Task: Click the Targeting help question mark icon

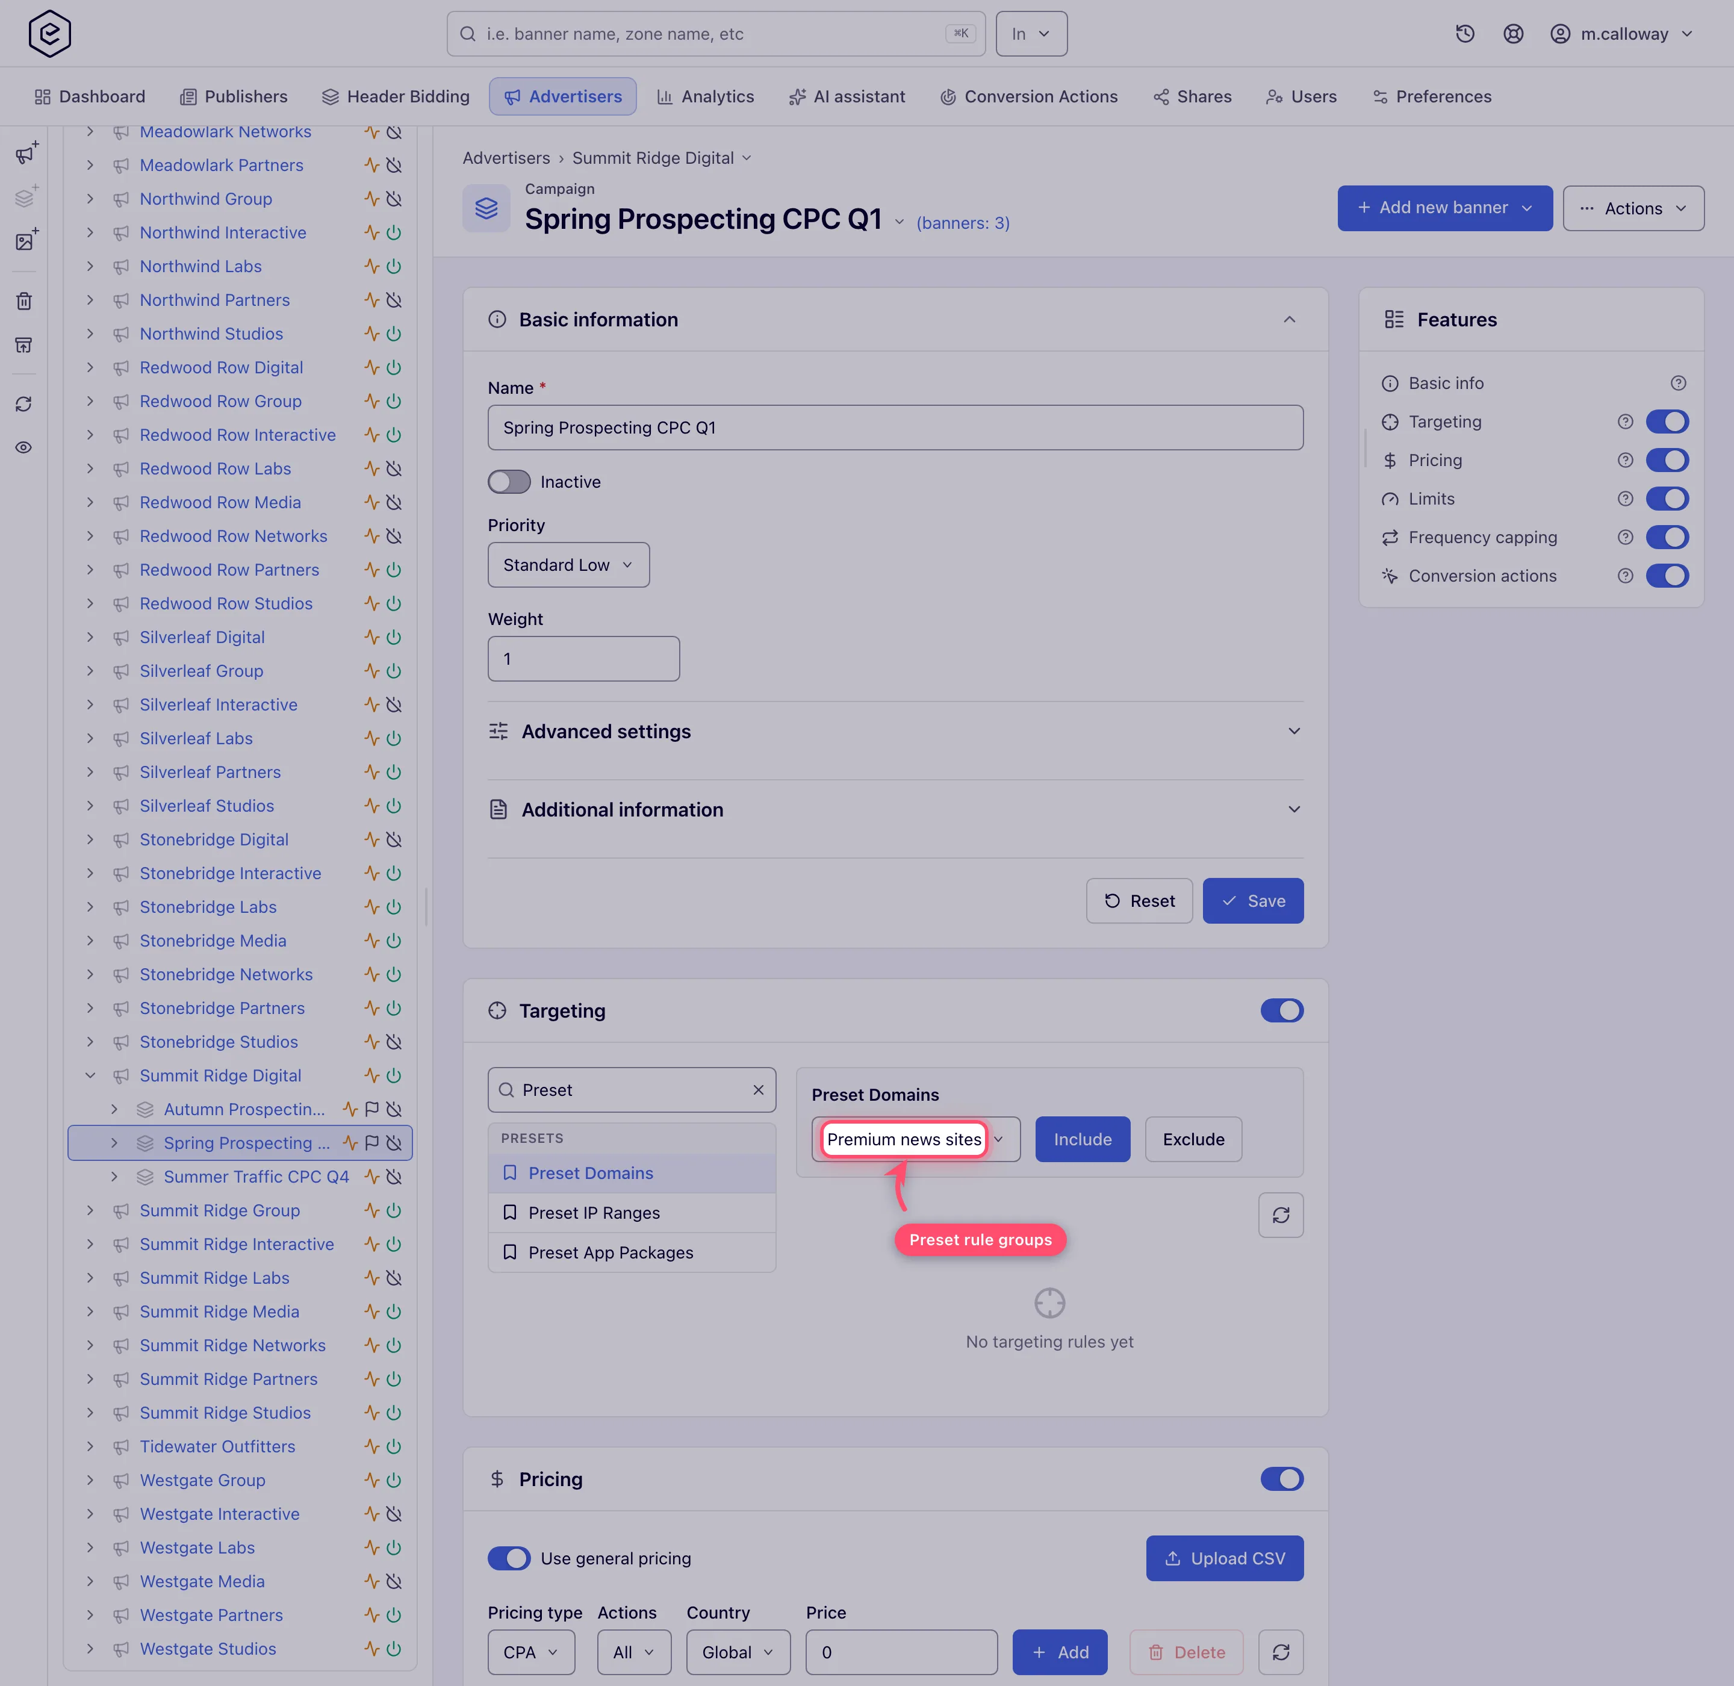Action: tap(1625, 421)
